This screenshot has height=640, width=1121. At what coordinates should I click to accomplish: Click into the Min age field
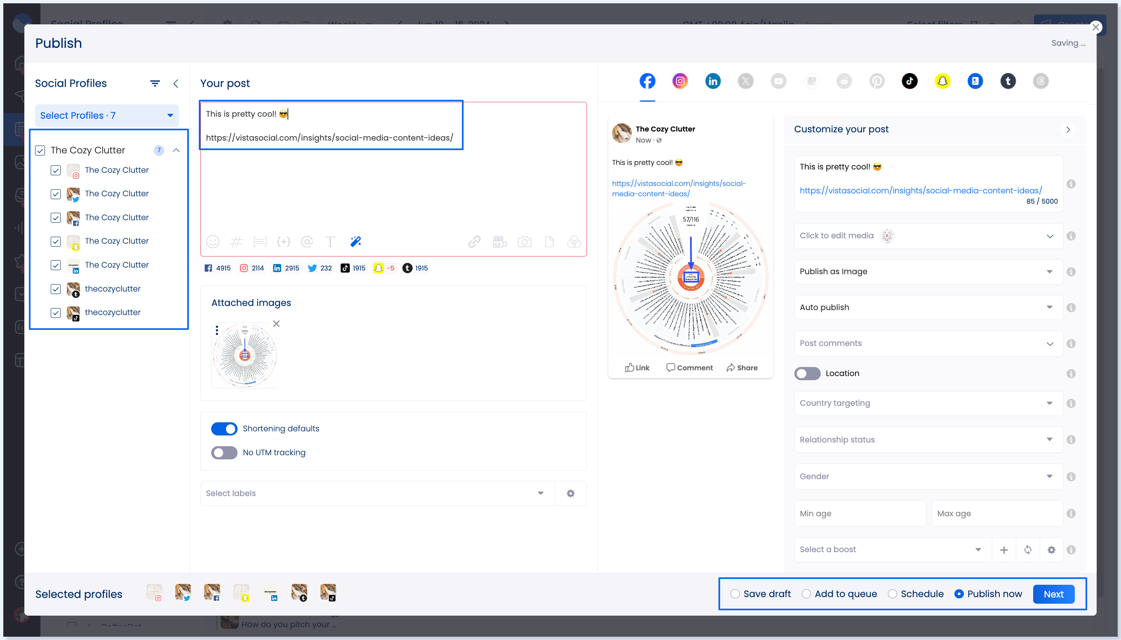860,513
